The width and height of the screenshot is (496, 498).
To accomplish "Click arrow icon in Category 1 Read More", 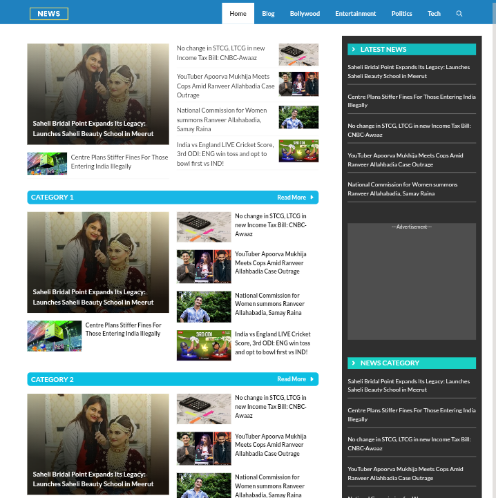I will coord(312,198).
